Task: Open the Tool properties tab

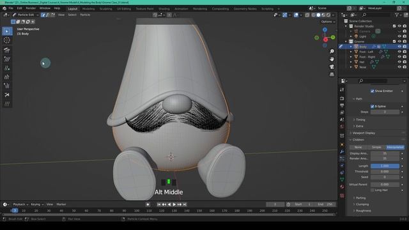Action: tap(342, 89)
